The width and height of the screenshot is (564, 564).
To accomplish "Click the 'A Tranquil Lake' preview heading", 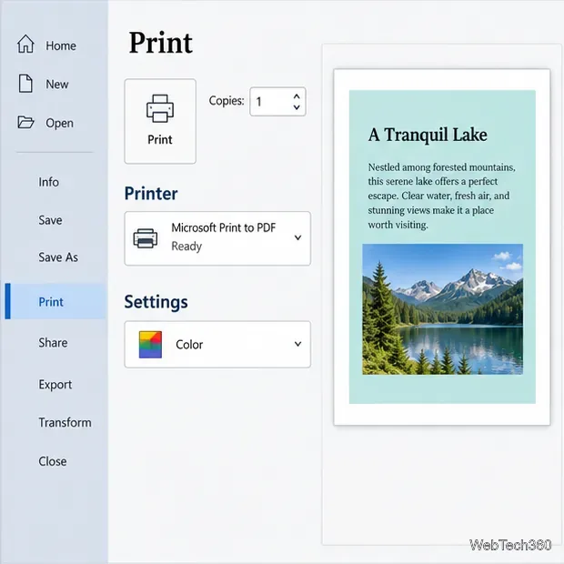I will click(428, 135).
